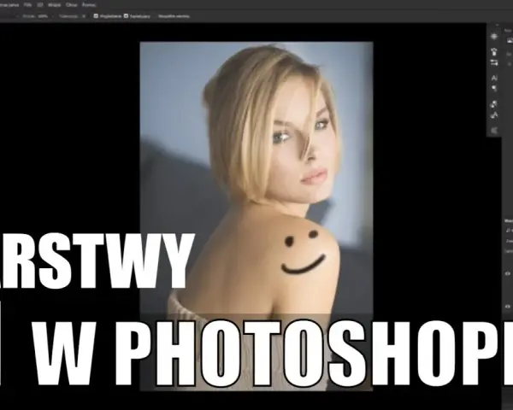
Task: Click the tolerance value field in options bar
Action: click(x=84, y=16)
